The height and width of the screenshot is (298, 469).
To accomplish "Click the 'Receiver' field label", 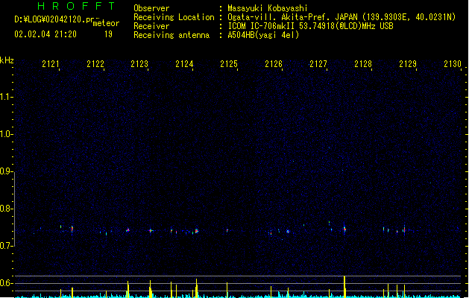I will coord(151,26).
